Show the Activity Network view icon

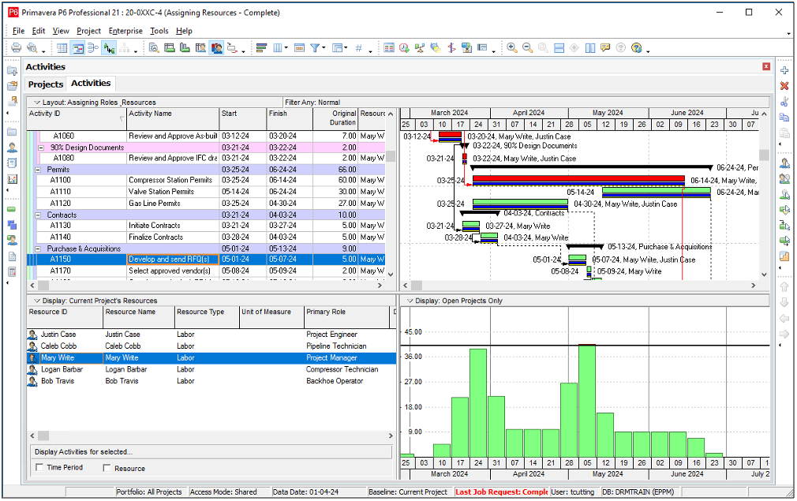point(93,48)
